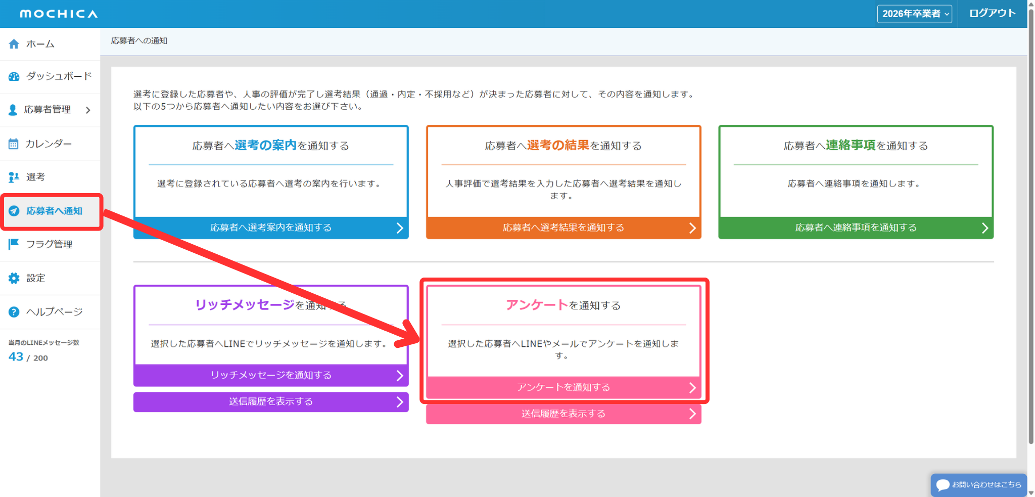
Task: Select 応募者管理 in the sidebar
Action: coord(47,110)
